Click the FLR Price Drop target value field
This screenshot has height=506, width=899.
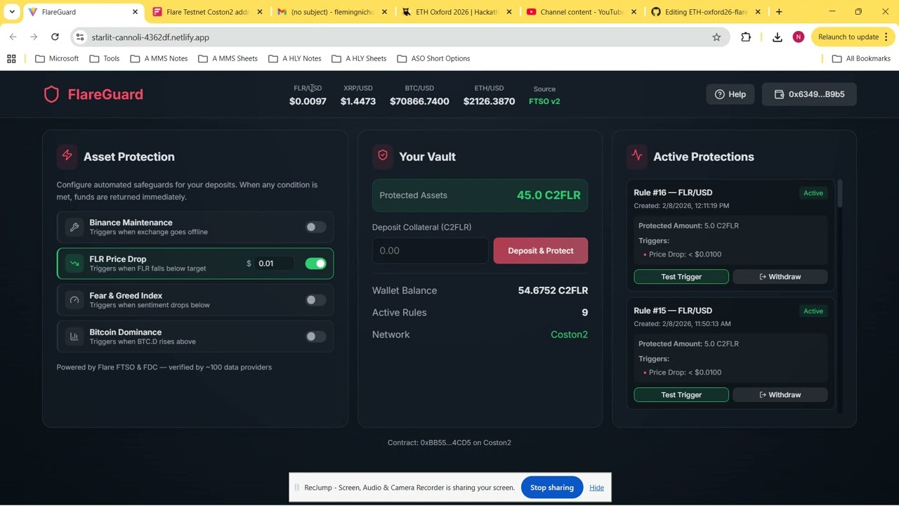click(x=275, y=264)
